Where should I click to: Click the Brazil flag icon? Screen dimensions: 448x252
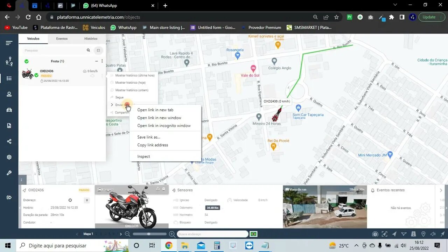coord(253,234)
